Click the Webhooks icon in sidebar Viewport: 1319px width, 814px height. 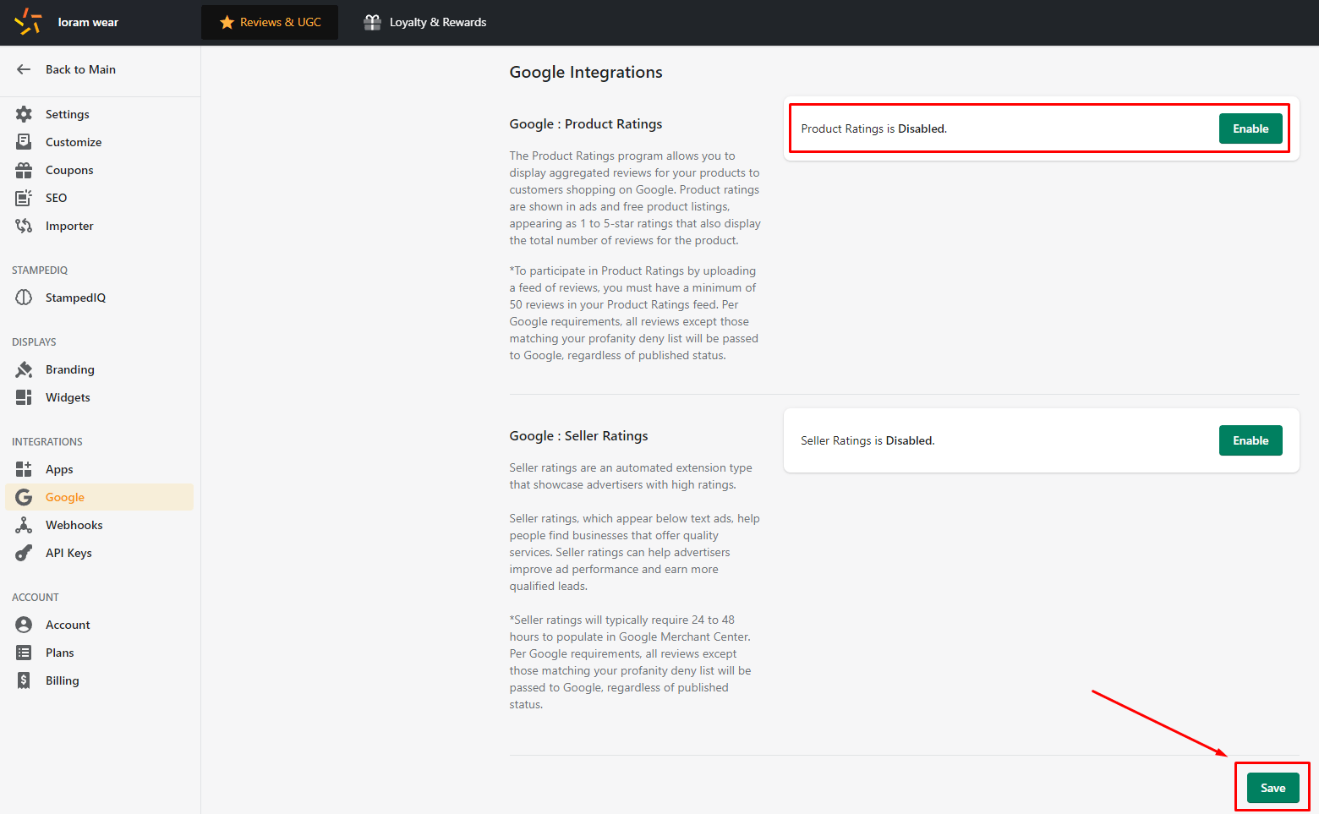tap(24, 525)
